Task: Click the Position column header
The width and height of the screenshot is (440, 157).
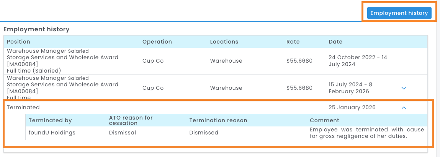Action: pyautogui.click(x=18, y=42)
